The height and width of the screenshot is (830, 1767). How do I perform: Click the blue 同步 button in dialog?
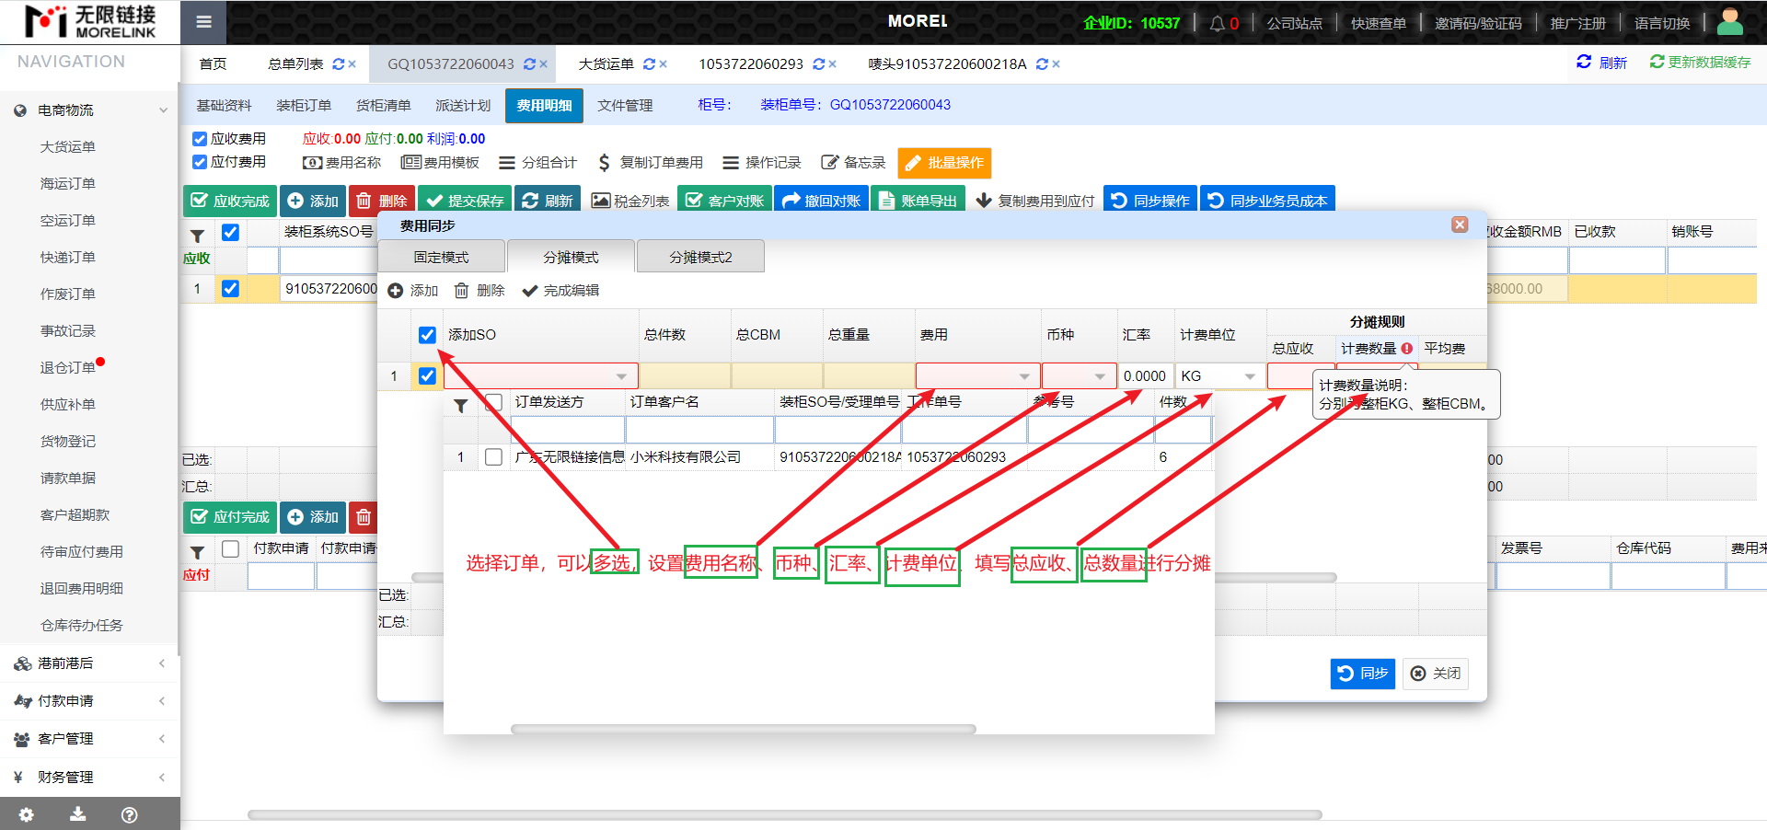pos(1362,674)
